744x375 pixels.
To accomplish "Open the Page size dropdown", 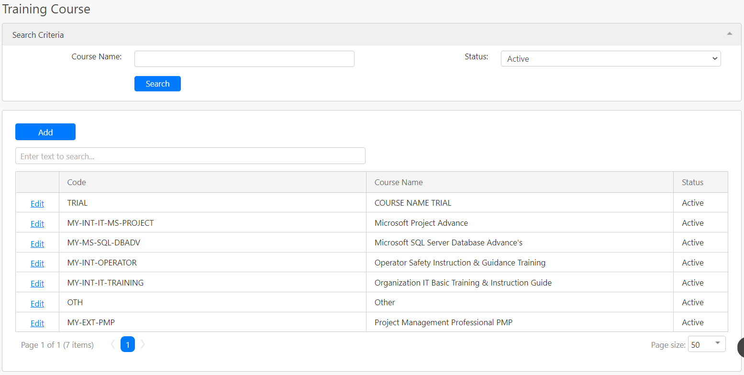I will [707, 344].
